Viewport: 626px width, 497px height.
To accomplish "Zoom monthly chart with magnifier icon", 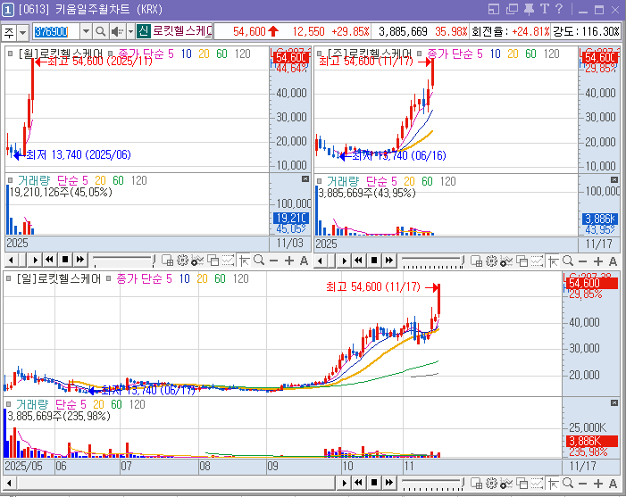I will click(x=259, y=261).
